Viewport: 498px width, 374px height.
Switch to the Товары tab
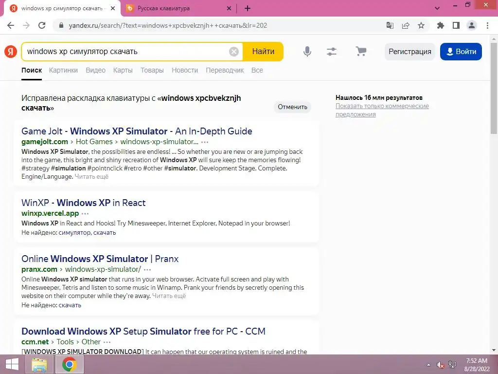[x=152, y=70]
